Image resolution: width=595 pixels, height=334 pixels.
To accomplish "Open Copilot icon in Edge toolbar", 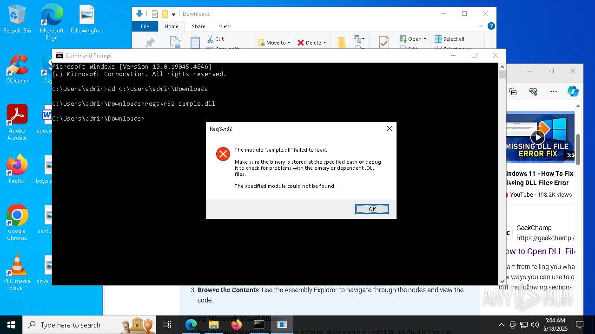I will [x=573, y=91].
